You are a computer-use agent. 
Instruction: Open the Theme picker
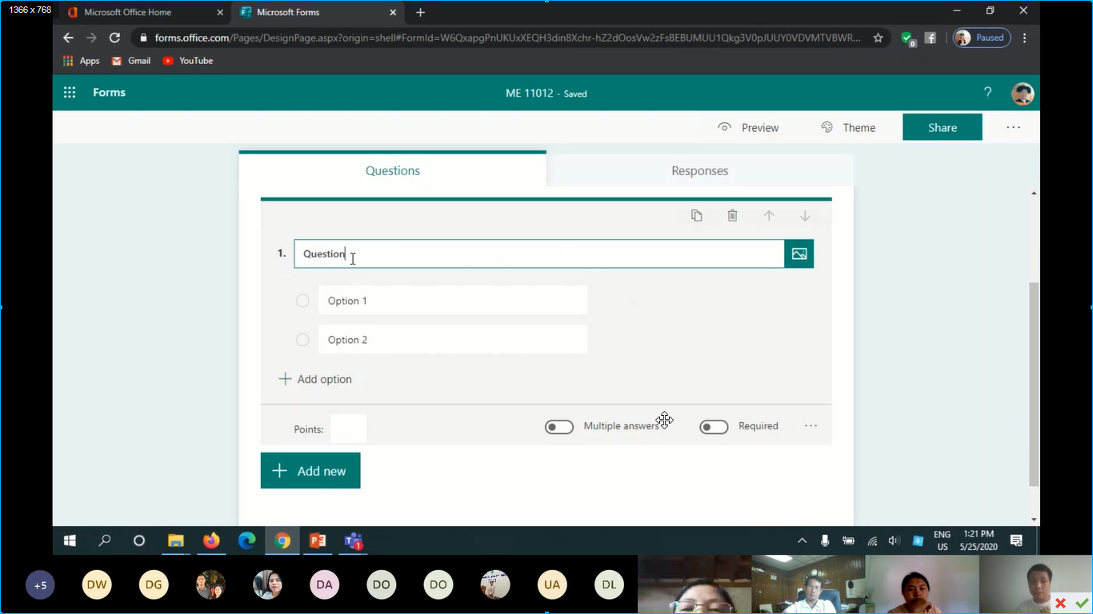pos(849,127)
